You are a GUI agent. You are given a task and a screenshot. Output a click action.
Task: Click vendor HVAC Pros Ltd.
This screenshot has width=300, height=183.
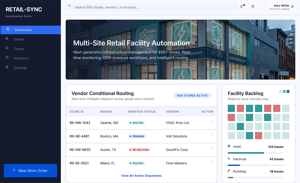pos(178,123)
